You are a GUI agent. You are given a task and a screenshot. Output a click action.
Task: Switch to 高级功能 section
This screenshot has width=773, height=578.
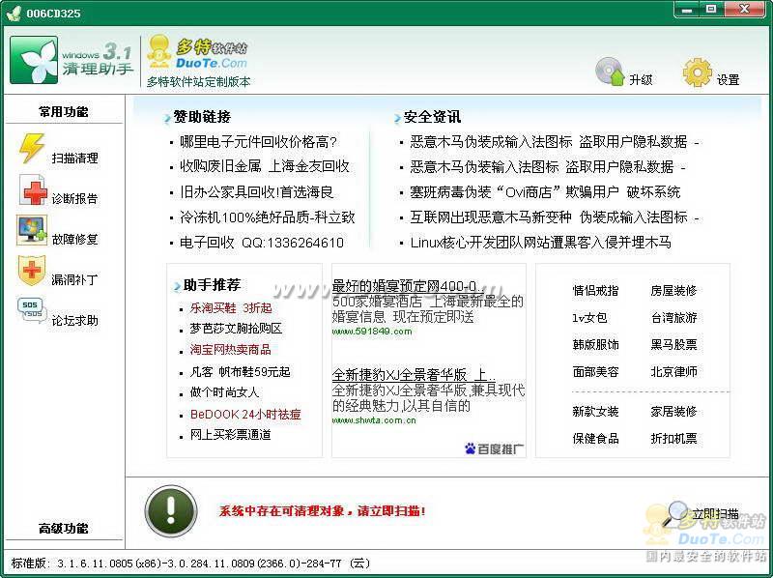[64, 529]
